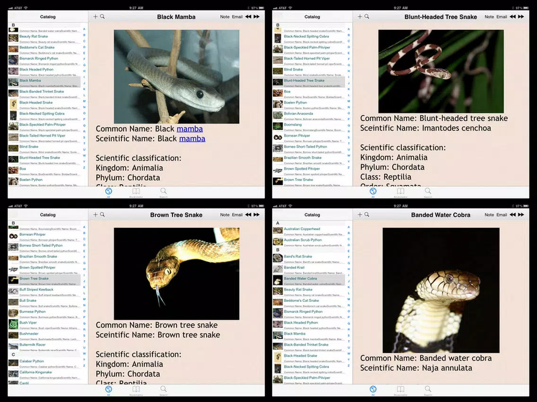Viewport: 537px width, 402px height.
Task: Select the All globe tab in Black Mamba screen
Action: click(109, 192)
